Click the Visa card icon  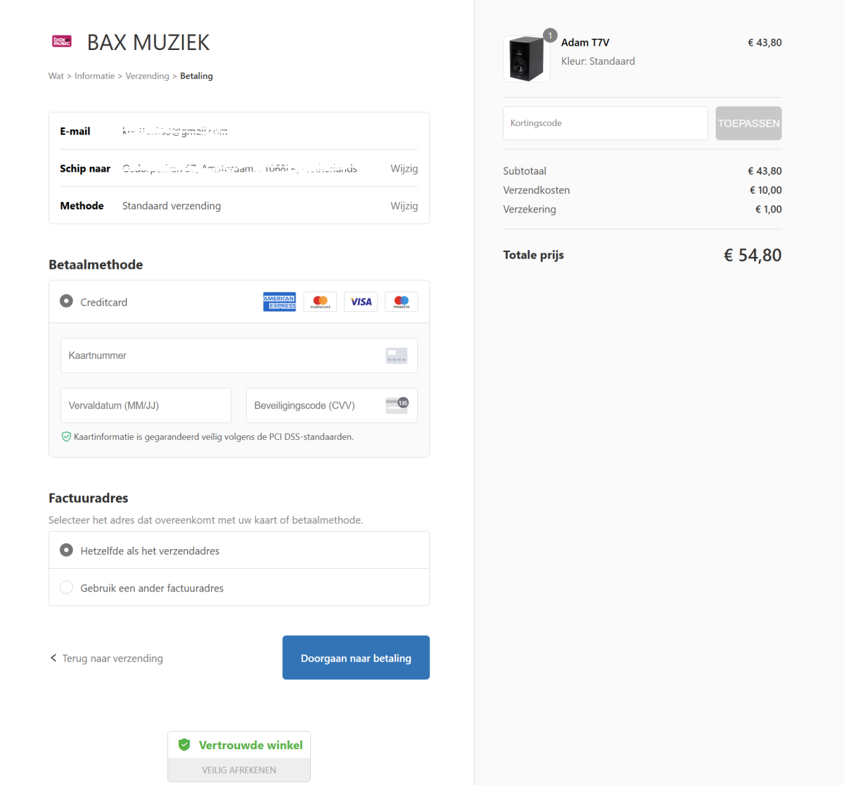click(x=361, y=302)
